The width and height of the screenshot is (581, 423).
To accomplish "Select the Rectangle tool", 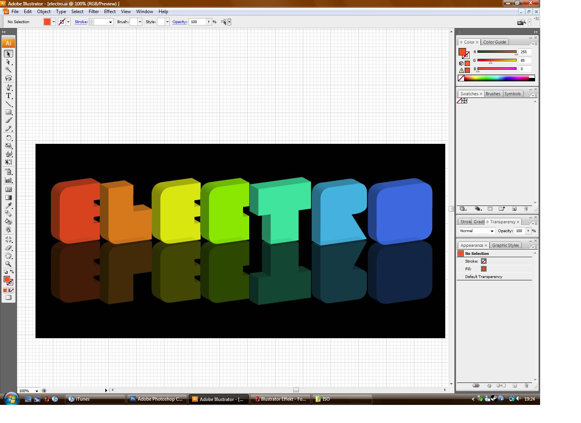I will coord(8,112).
